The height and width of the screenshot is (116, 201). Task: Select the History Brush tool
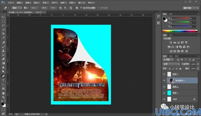pos(3,55)
